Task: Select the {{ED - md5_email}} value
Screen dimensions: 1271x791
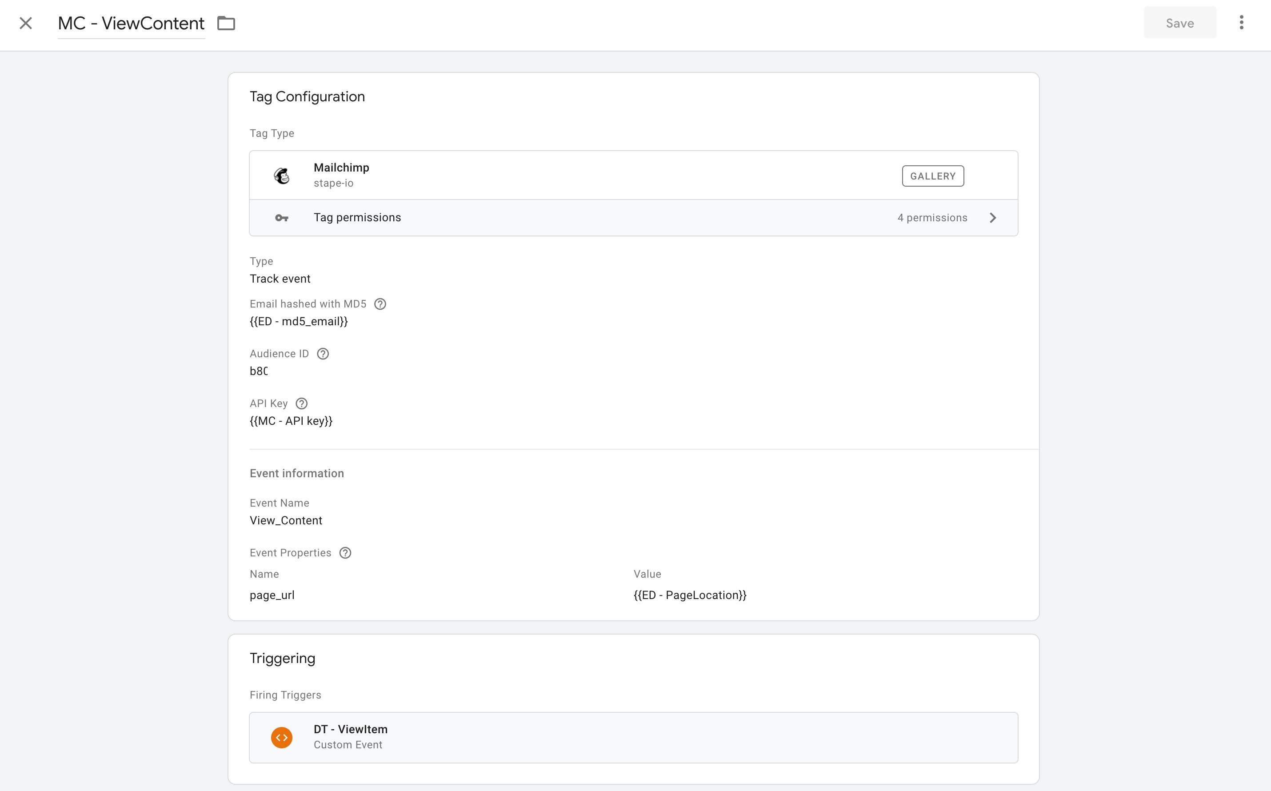Action: (x=299, y=321)
